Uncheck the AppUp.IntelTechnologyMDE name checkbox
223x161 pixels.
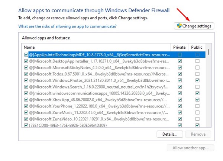tap(26, 55)
